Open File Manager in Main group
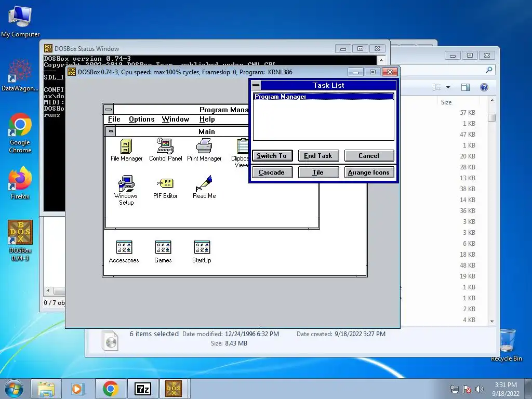The image size is (532, 399). click(x=126, y=150)
